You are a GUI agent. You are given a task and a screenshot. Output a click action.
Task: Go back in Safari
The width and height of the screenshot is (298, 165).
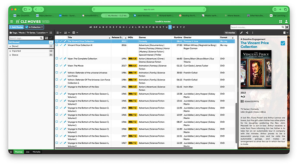click(36, 9)
